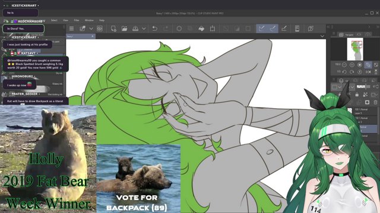The image size is (380, 213).
Task: Click the Fill bucket icon in command bar
Action: 201,29
